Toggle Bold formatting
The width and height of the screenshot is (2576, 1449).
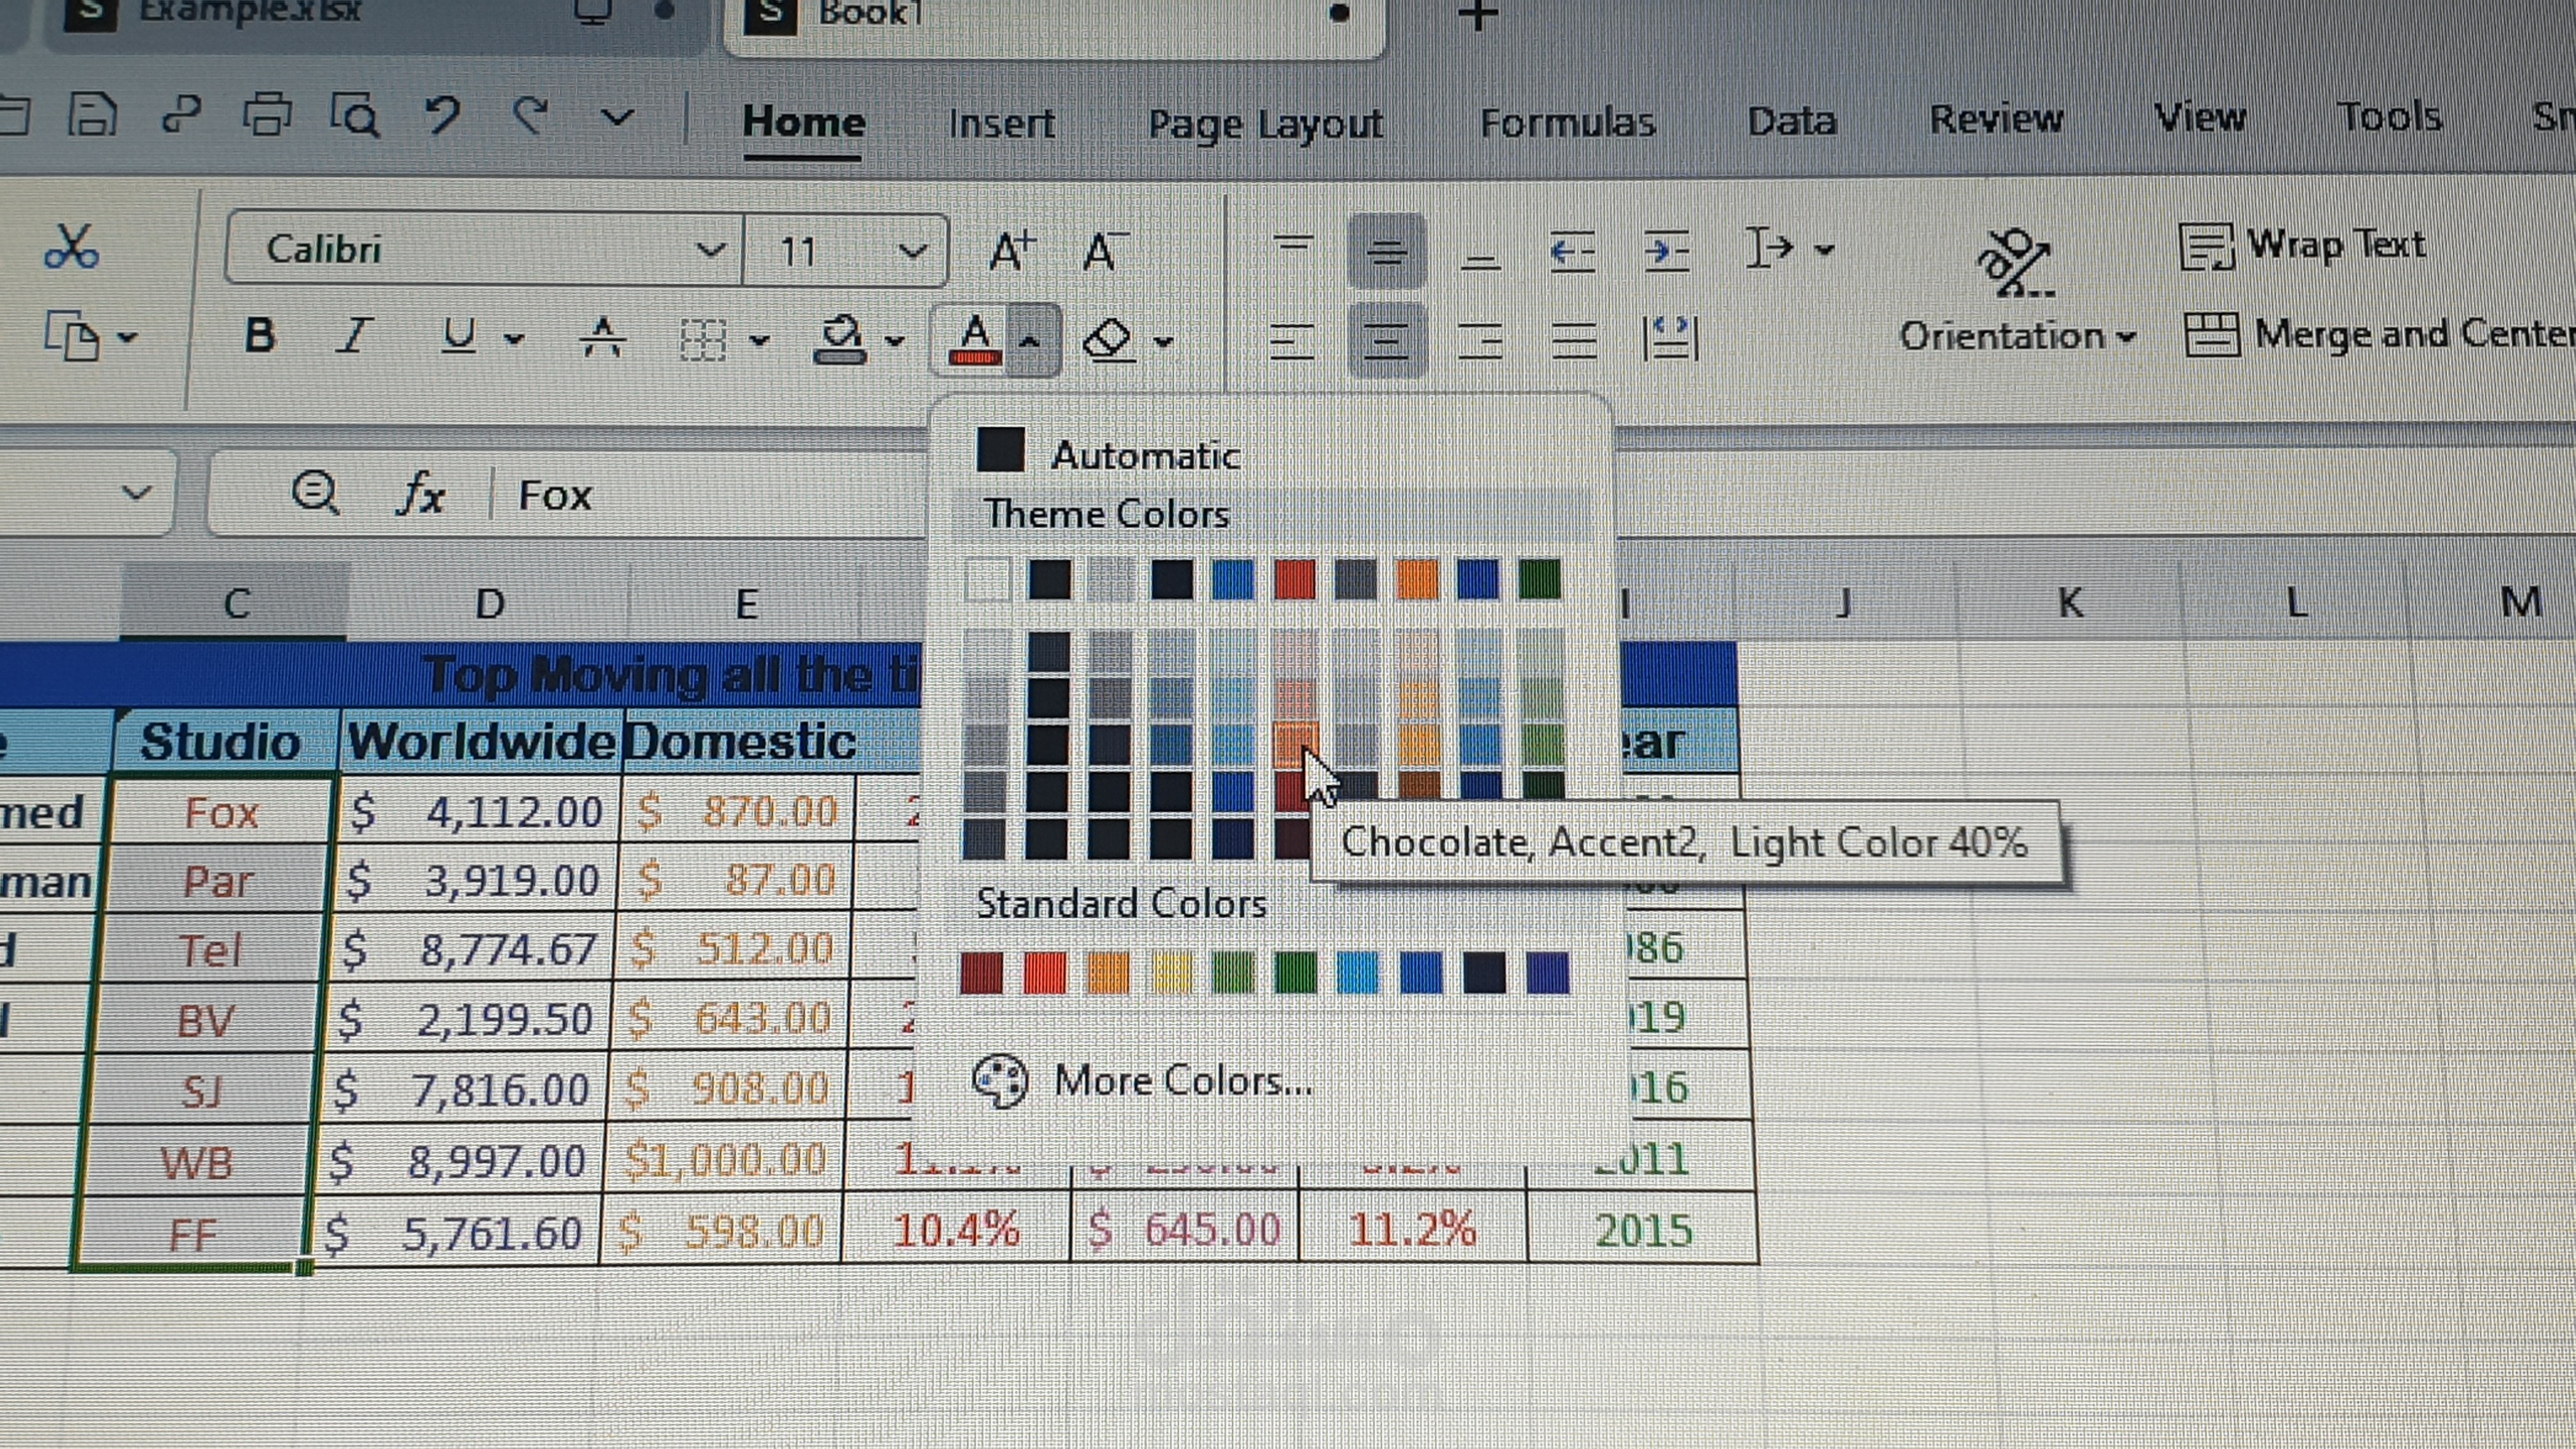260,336
